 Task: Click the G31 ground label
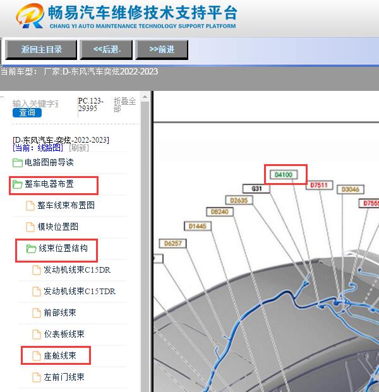tap(256, 189)
